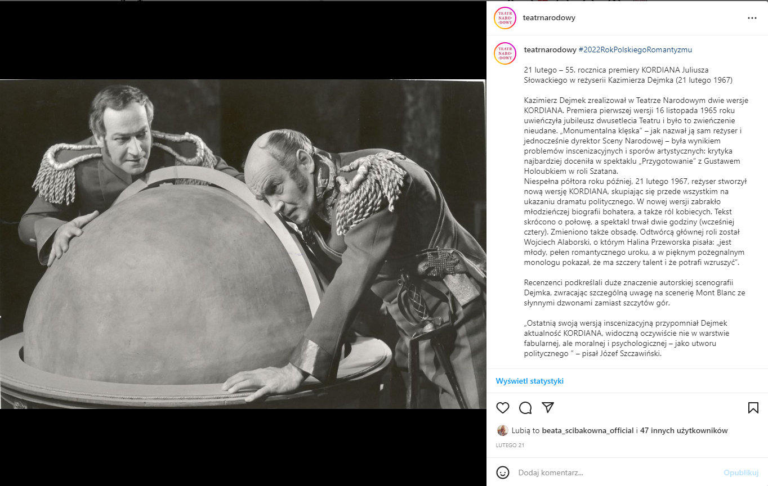Open the emoji picker smiley icon
The image size is (768, 486).
point(503,472)
